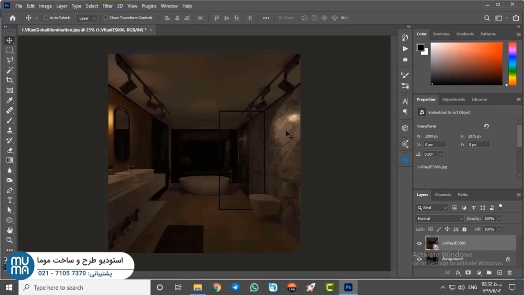Enable the Auto-Select checkbox
Screen dimensions: 524x295
[46, 18]
